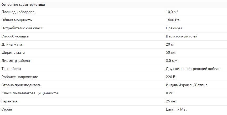This screenshot has height=115, width=227.
Task: Select the '220 В' voltage value
Action: tap(170, 77)
